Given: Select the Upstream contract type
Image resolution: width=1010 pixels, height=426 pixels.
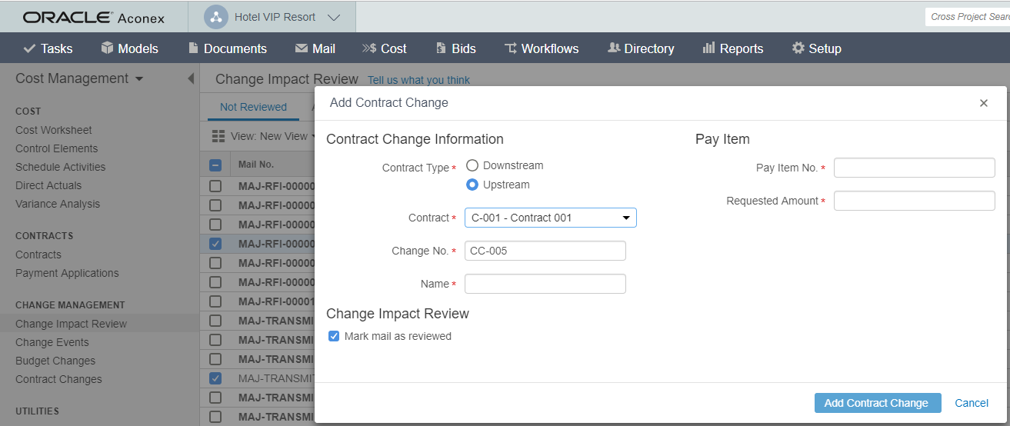Looking at the screenshot, I should click(472, 185).
